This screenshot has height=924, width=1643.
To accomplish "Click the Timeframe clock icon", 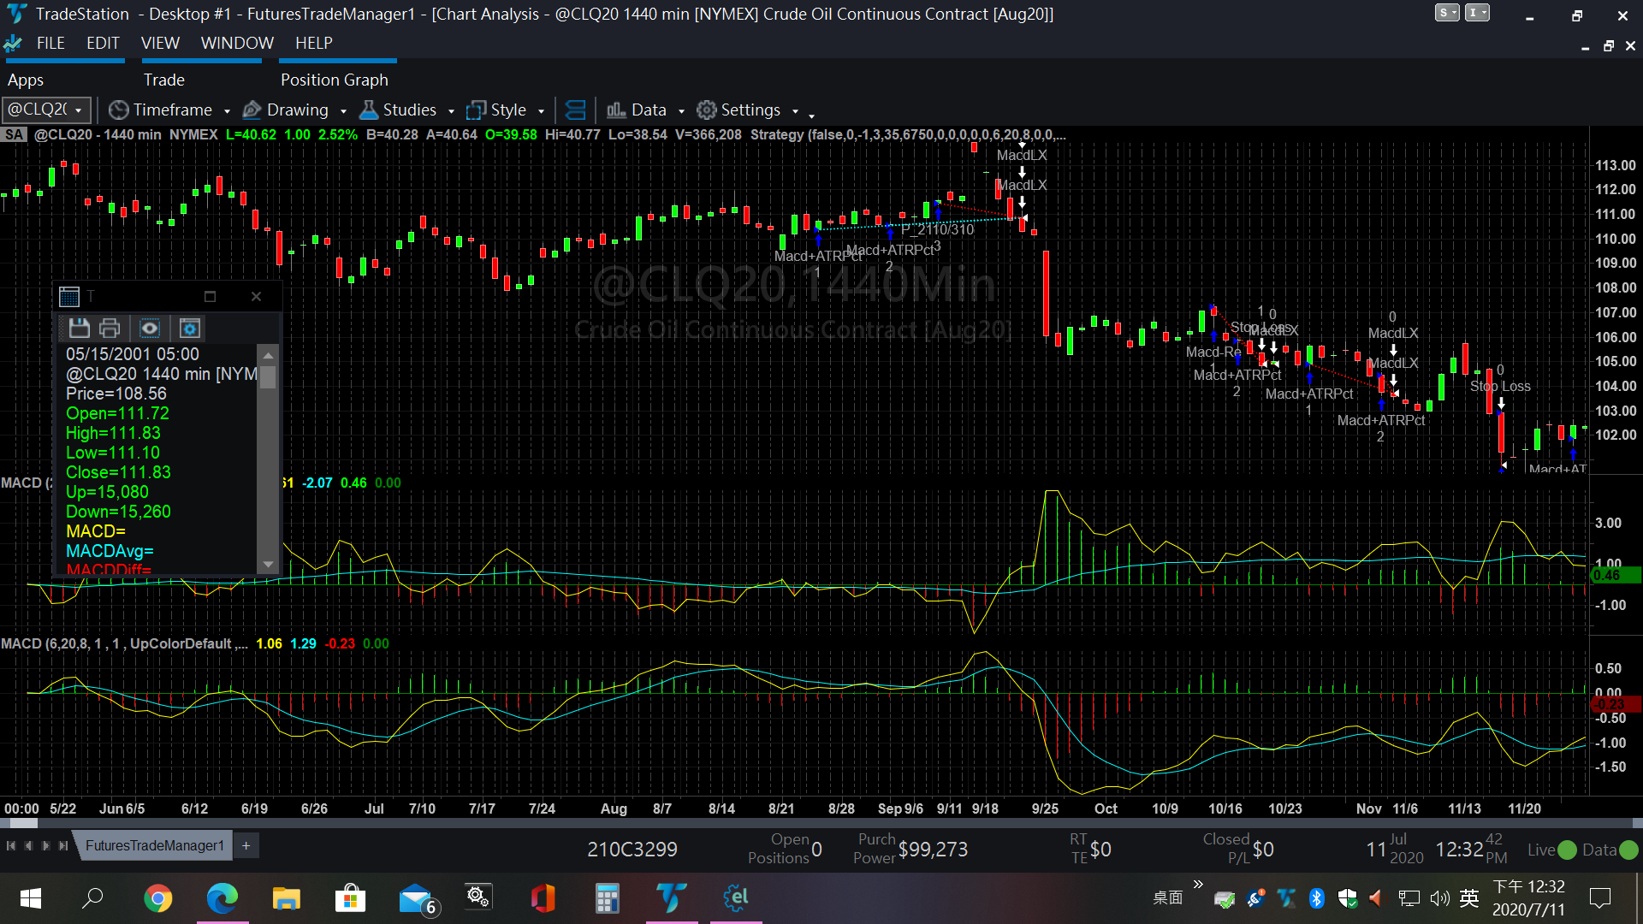I will tap(119, 110).
